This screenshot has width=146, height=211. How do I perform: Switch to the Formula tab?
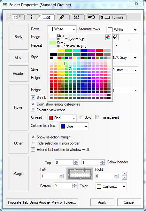113,17
